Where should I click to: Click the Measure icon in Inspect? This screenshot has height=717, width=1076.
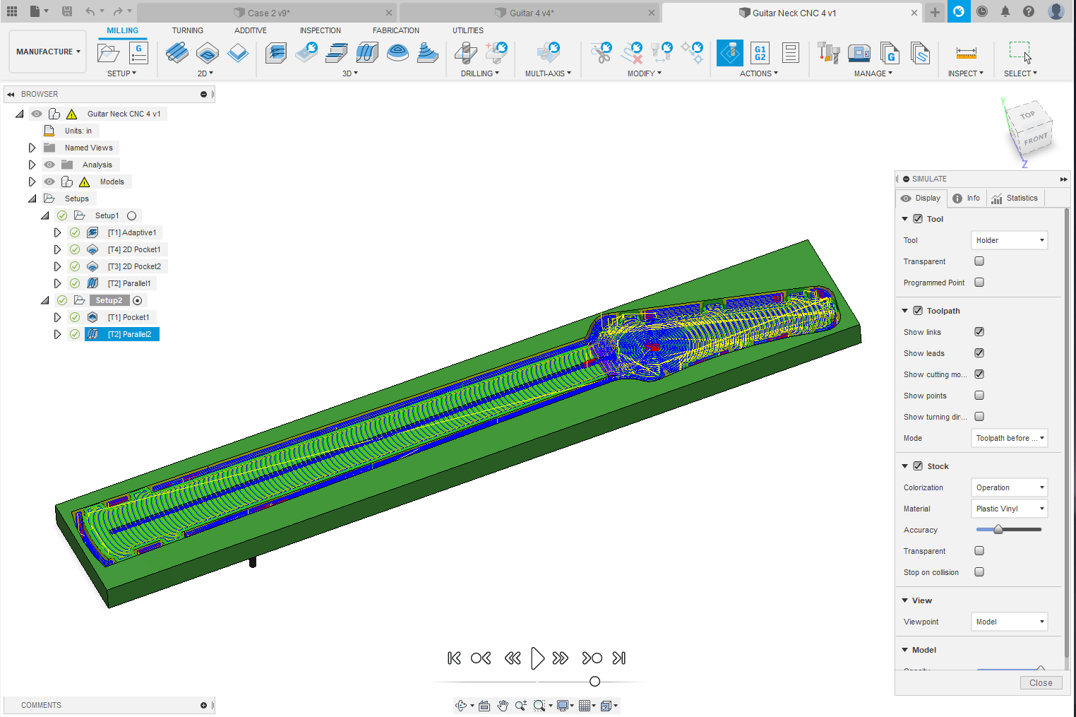pos(966,53)
